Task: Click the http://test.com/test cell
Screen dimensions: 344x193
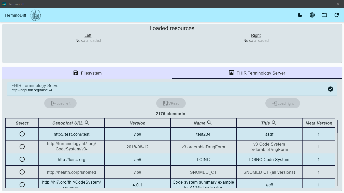Action: tap(71, 134)
